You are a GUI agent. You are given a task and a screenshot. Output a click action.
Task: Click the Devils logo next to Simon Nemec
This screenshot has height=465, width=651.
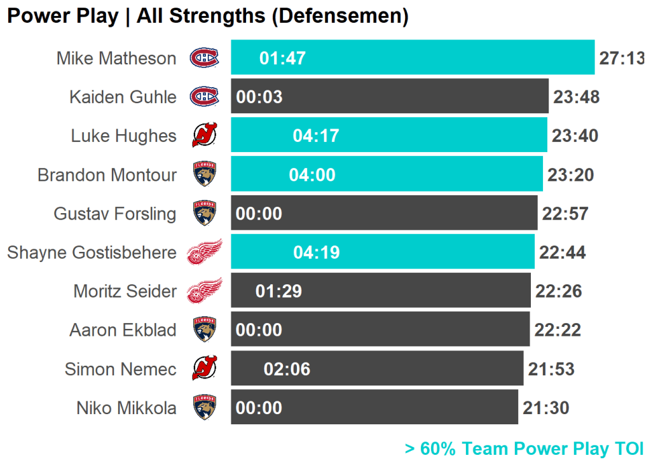click(x=204, y=369)
